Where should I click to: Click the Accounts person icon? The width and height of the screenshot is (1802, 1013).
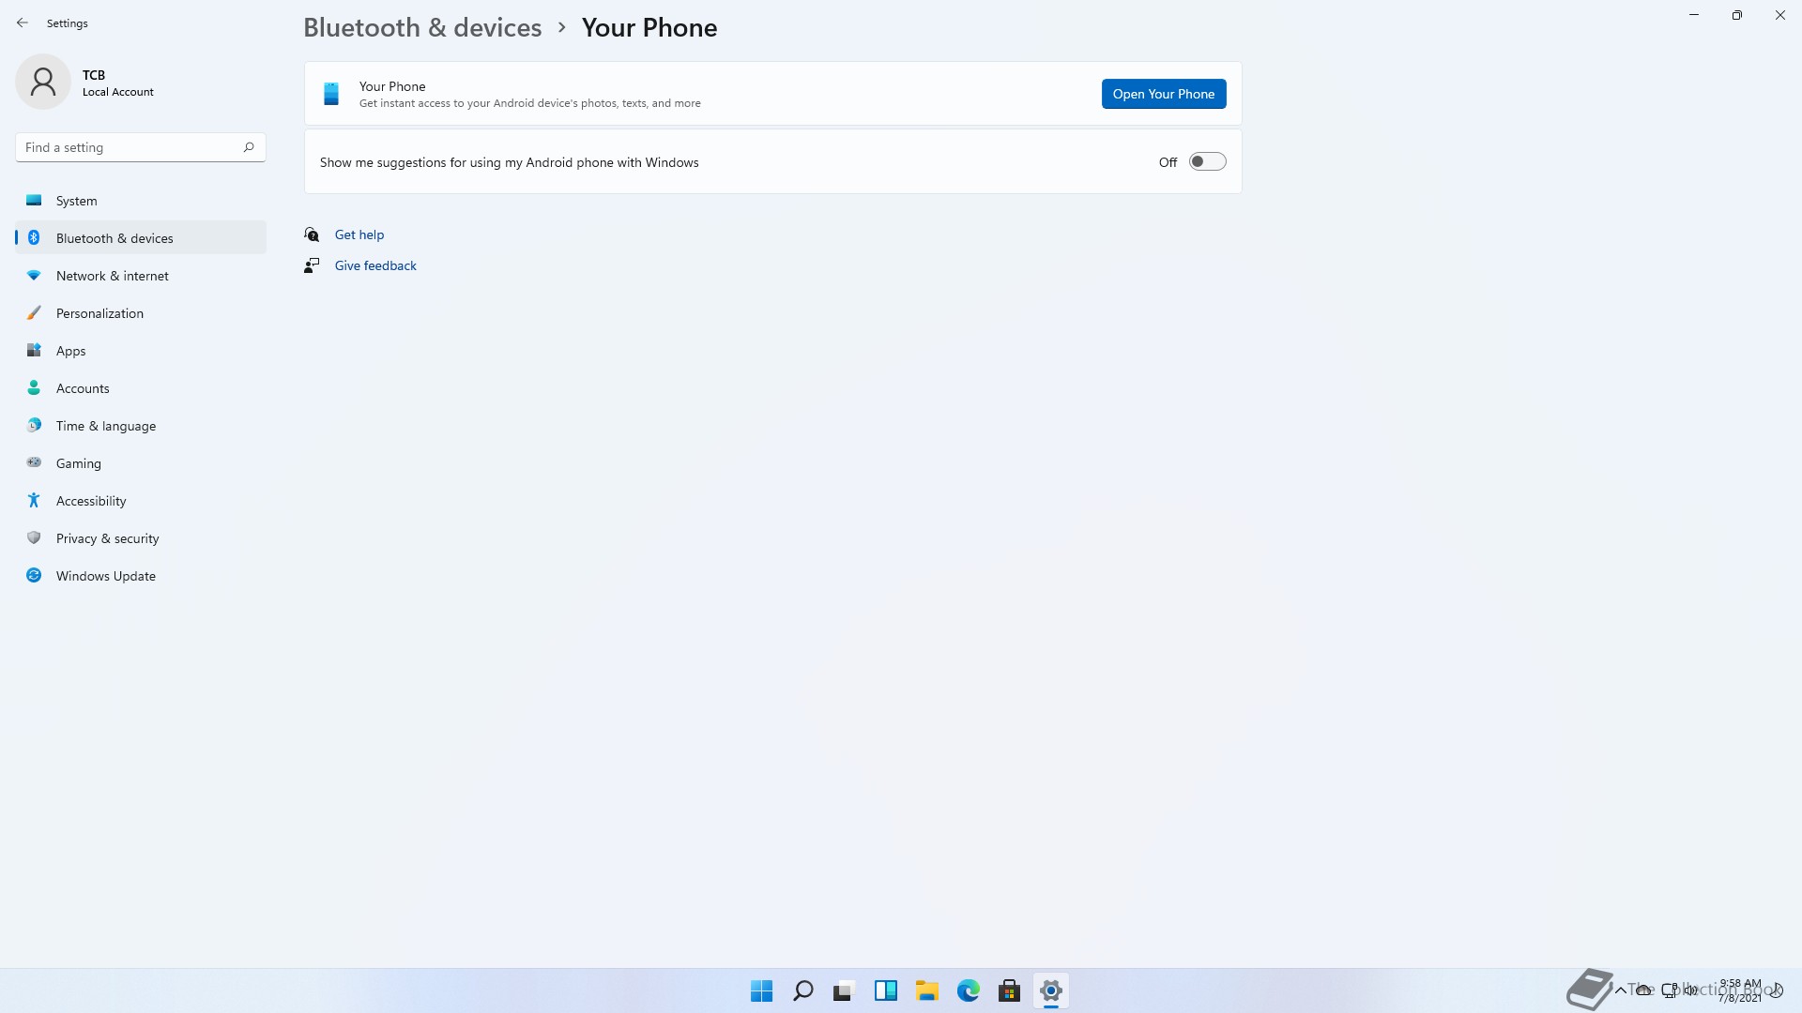coord(34,387)
